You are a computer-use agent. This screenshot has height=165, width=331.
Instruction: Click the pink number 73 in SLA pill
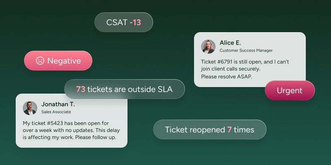pyautogui.click(x=81, y=89)
